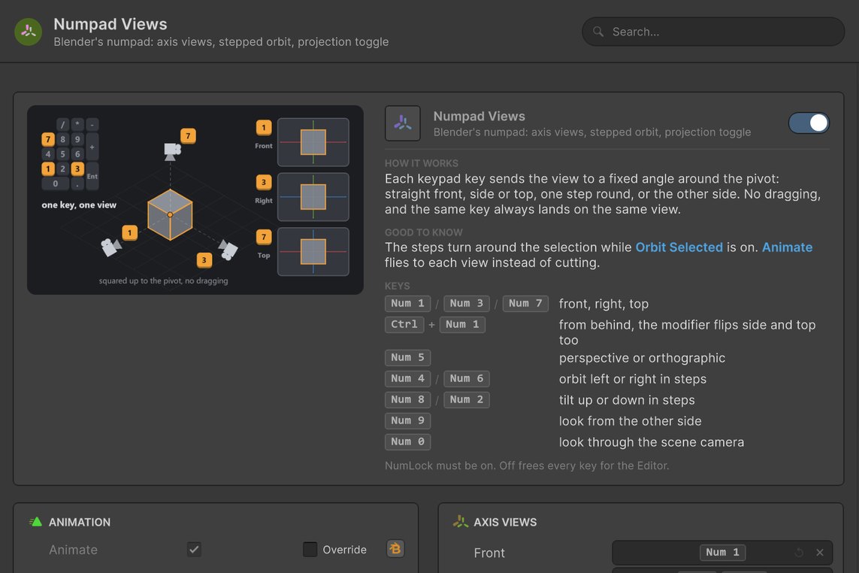This screenshot has width=859, height=573.
Task: Click the right-side camera icon in illustration
Action: pos(228,250)
